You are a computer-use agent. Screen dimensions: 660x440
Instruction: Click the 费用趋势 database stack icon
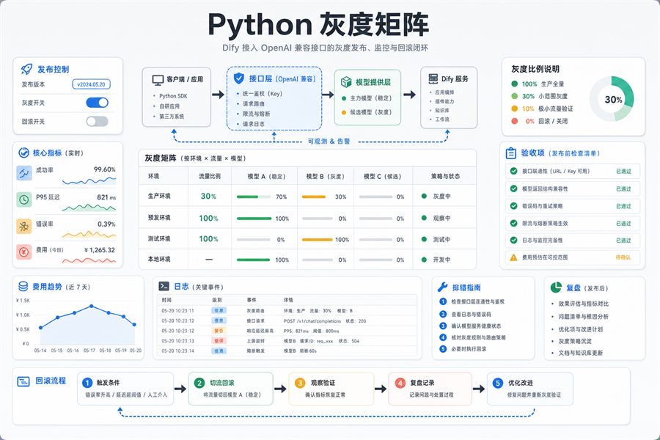pos(23,287)
